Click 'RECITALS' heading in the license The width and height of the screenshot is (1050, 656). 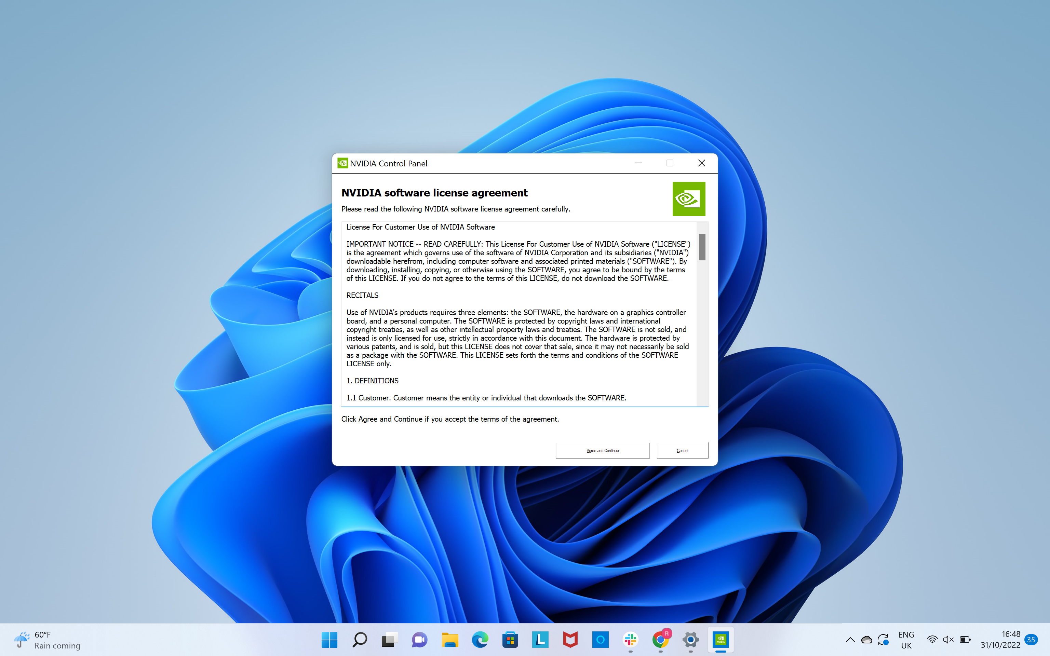[362, 296]
